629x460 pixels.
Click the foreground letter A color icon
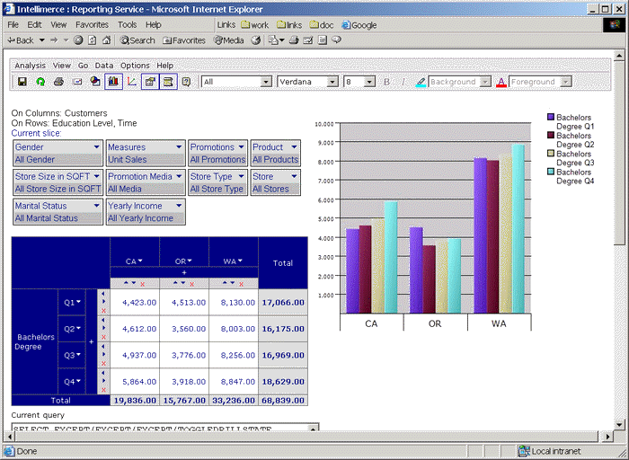(501, 83)
